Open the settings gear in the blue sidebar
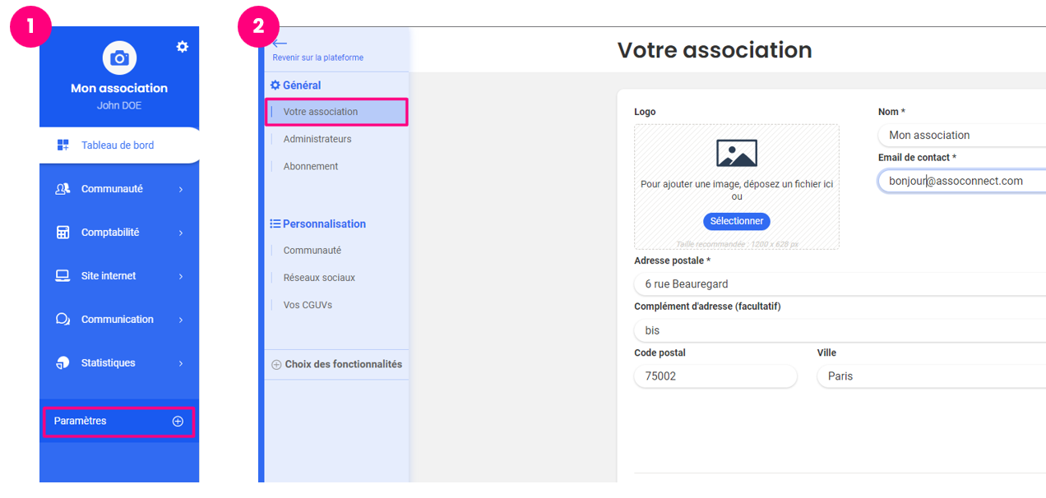Viewport: 1046px width, 498px height. point(182,47)
